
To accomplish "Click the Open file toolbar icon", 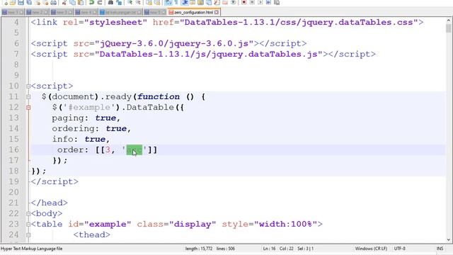I will 13,3.
